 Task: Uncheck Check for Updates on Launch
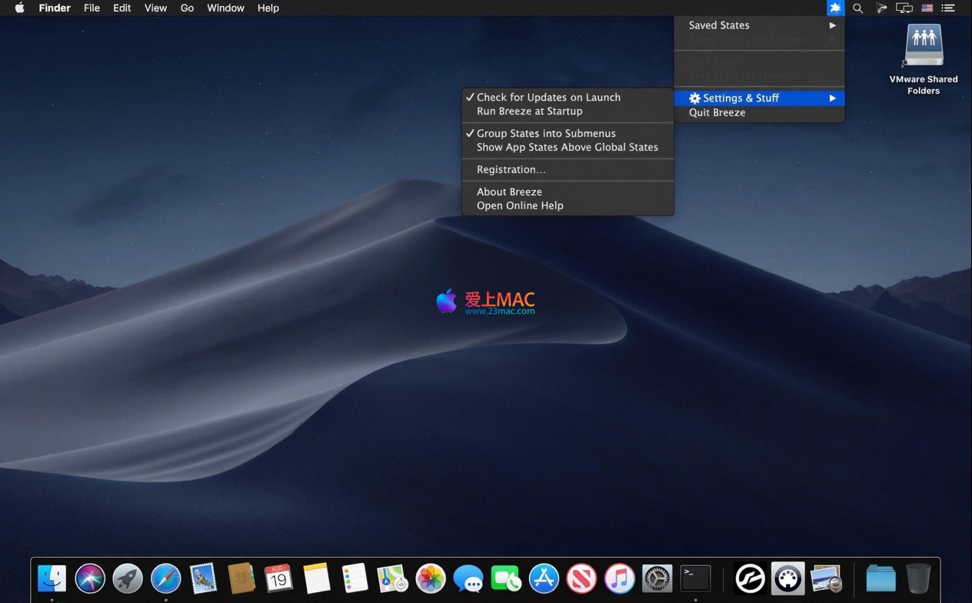[x=548, y=98]
